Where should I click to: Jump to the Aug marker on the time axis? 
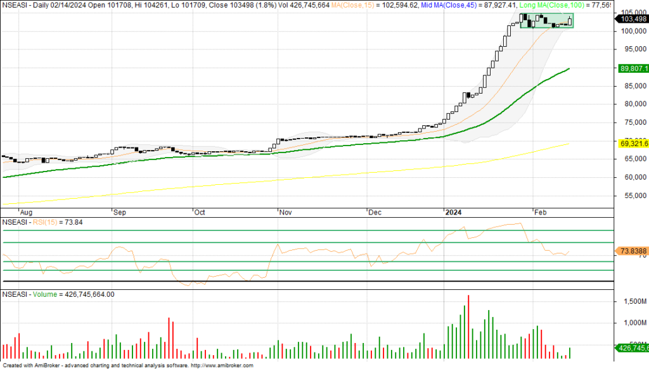pos(26,213)
